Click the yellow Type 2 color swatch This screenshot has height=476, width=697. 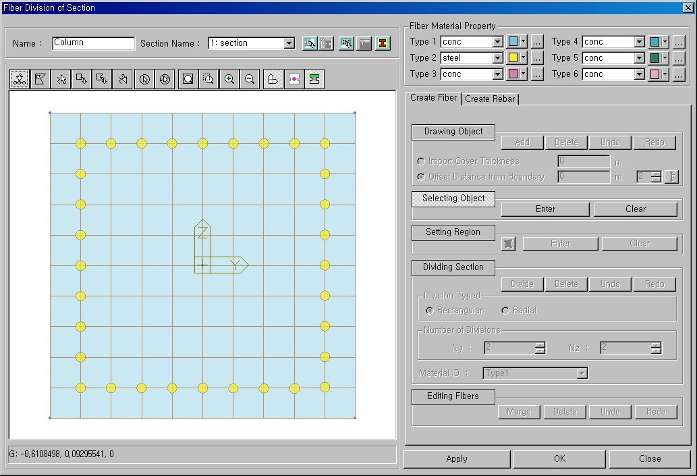513,58
